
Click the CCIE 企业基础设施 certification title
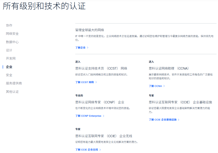(180, 102)
